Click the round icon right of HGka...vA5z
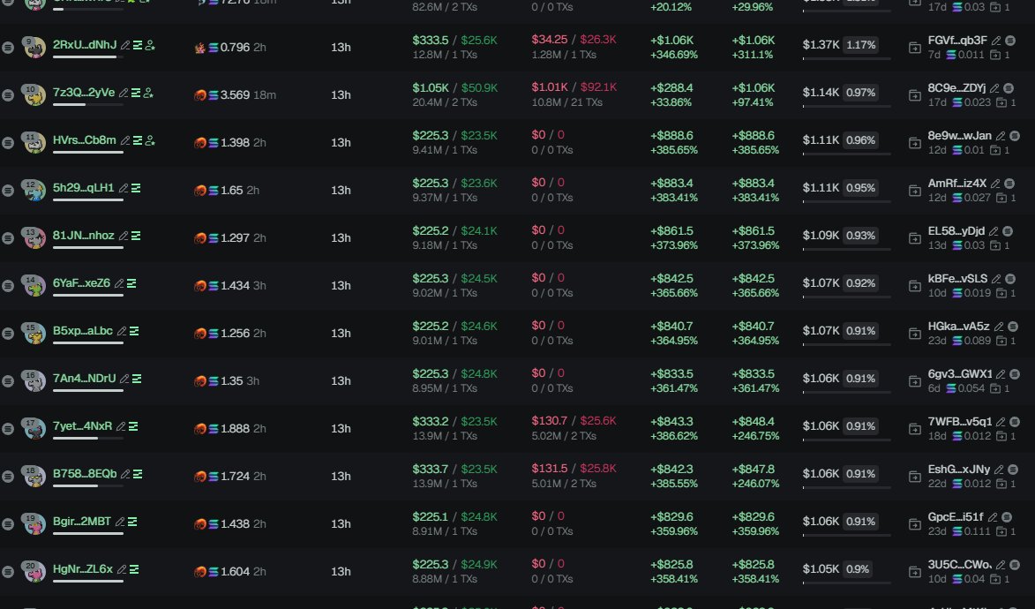The image size is (1035, 609). [x=1012, y=327]
